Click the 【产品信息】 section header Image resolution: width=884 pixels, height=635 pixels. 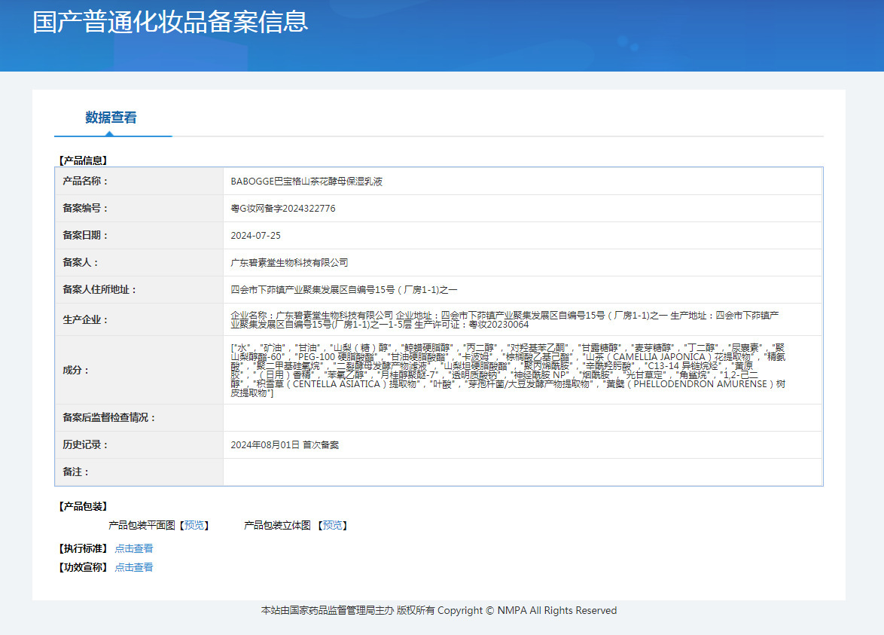81,160
